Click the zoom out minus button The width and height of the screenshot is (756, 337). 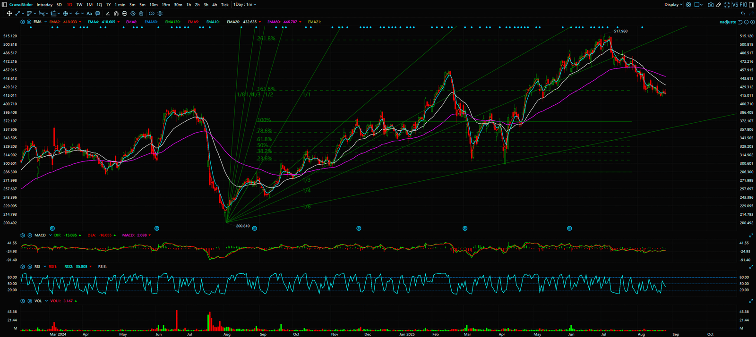click(747, 22)
